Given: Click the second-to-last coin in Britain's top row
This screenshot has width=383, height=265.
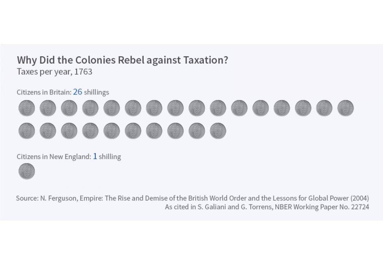Looking at the screenshot, I should pyautogui.click(x=324, y=108).
